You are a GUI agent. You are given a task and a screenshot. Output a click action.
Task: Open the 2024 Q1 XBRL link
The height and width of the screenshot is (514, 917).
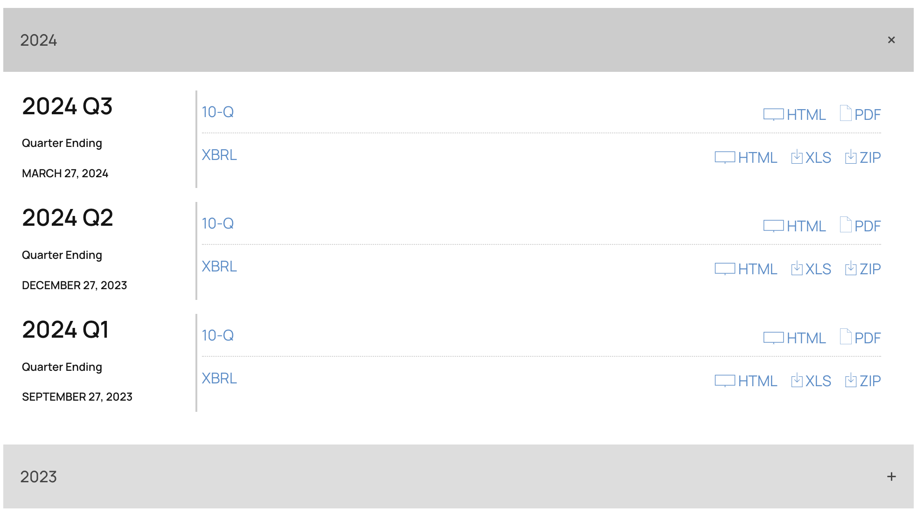pos(219,378)
